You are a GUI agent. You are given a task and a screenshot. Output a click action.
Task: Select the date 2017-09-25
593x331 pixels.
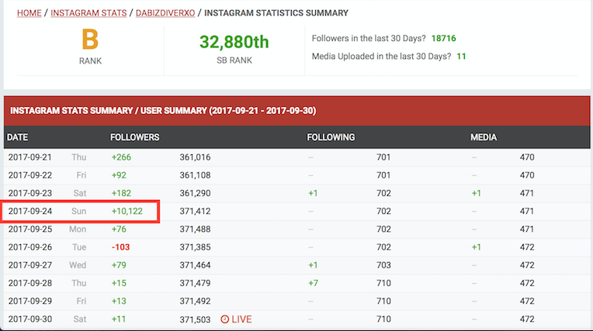pos(29,229)
